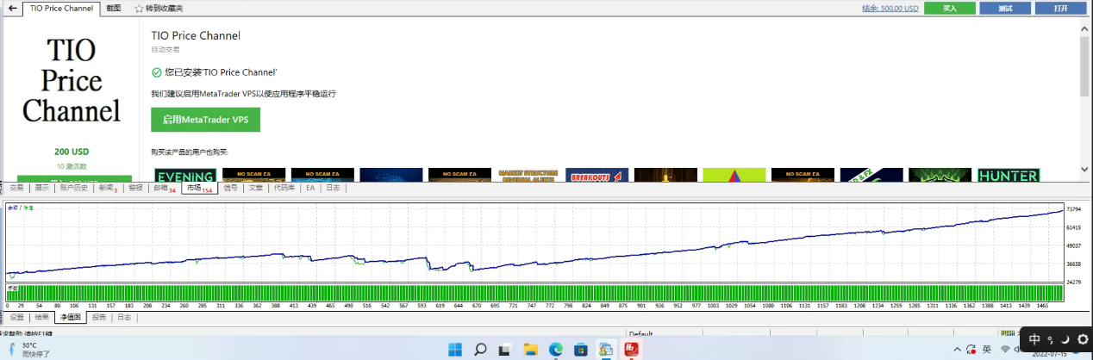Click the IME moon icon
Screen dimensions: 1093x360
pyautogui.click(x=1066, y=339)
